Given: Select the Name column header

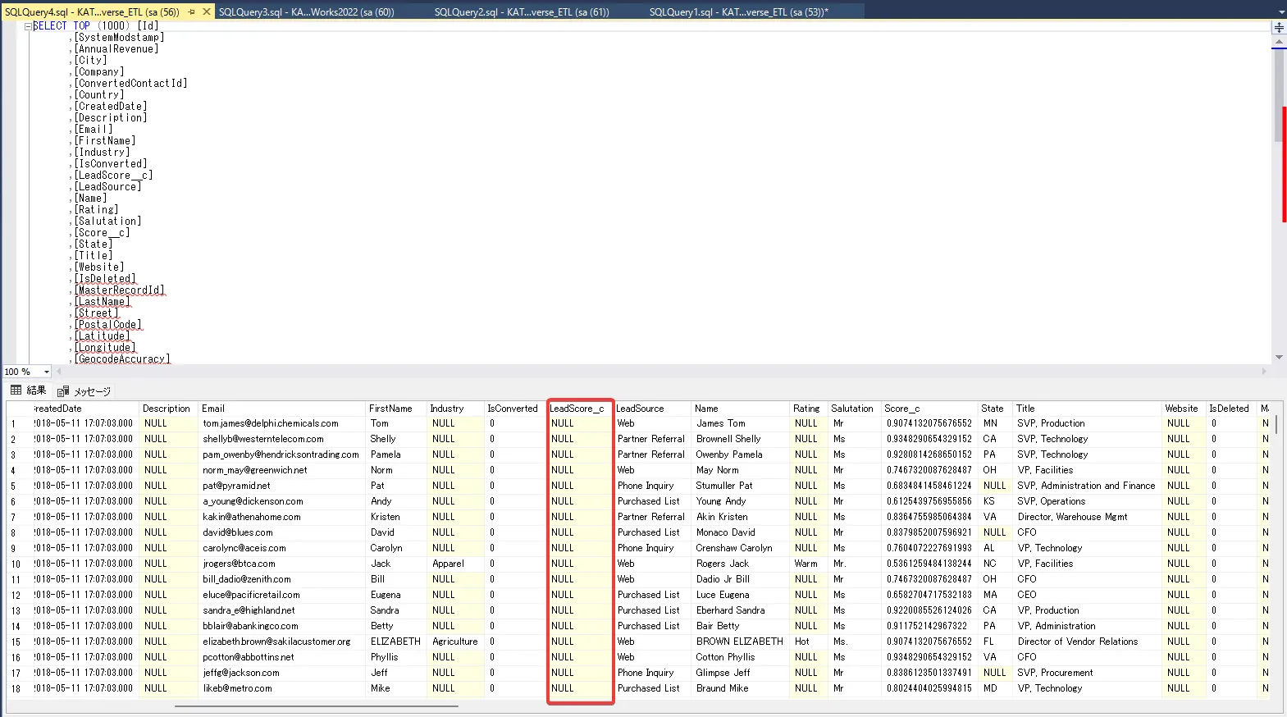Looking at the screenshot, I should click(x=741, y=409).
